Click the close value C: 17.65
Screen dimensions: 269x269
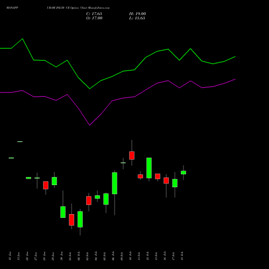pyautogui.click(x=94, y=14)
